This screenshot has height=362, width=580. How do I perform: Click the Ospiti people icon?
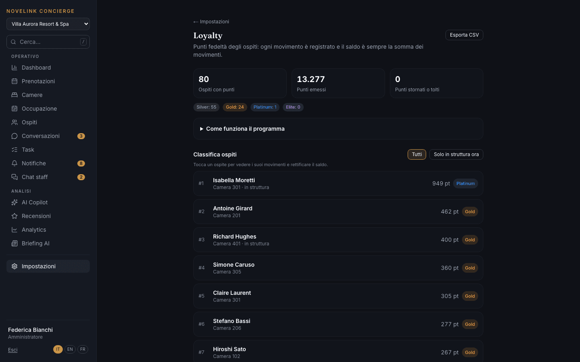click(x=14, y=122)
